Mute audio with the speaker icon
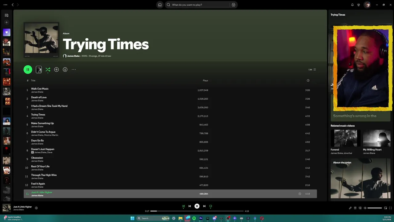This screenshot has height=222, width=394. tap(365, 208)
